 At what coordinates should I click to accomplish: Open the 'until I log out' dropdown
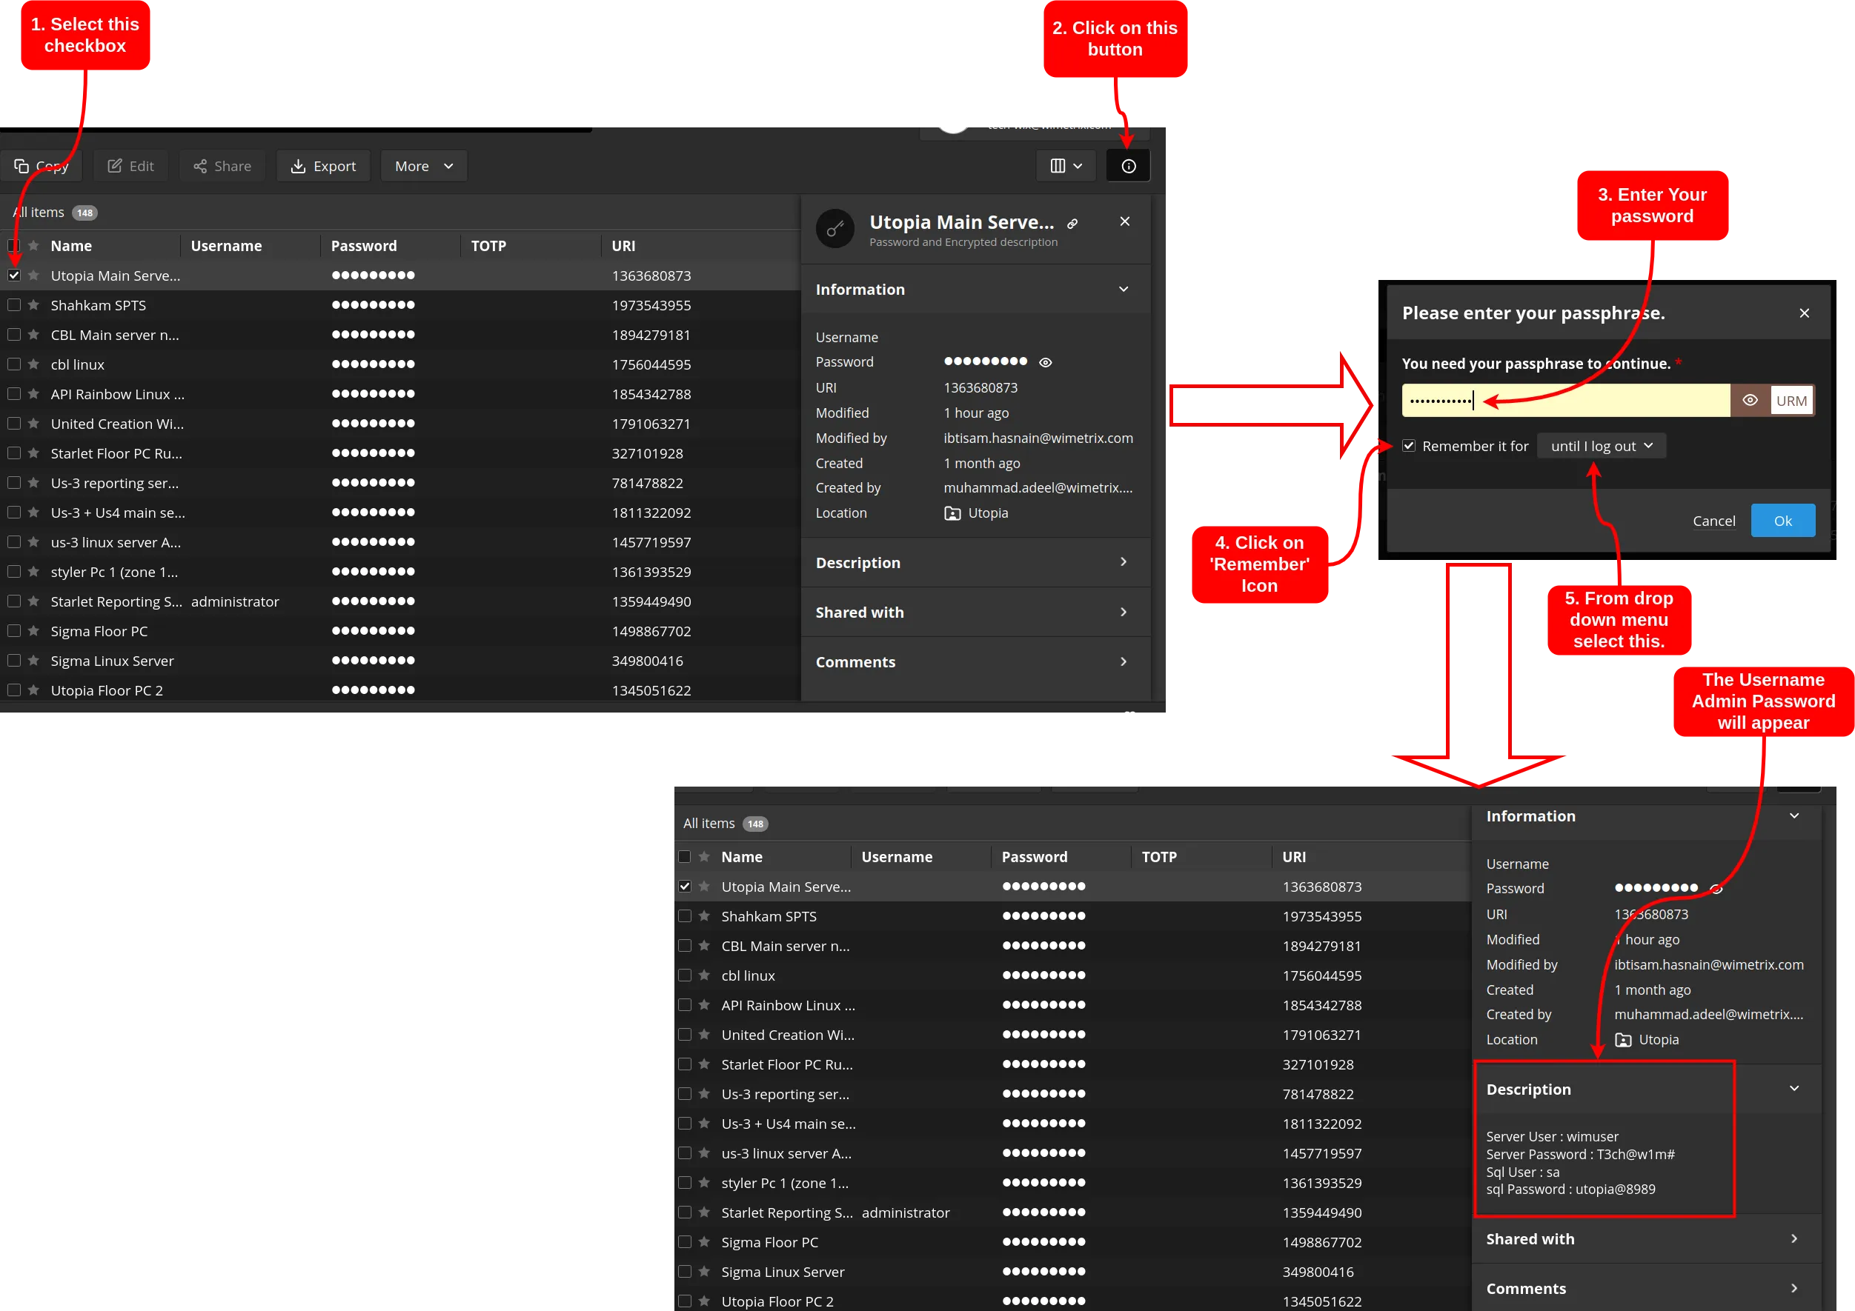(x=1601, y=447)
